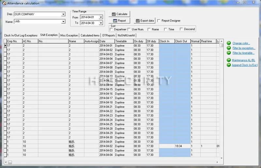Click the Calculate button
The height and width of the screenshot is (168, 261).
tap(119, 14)
